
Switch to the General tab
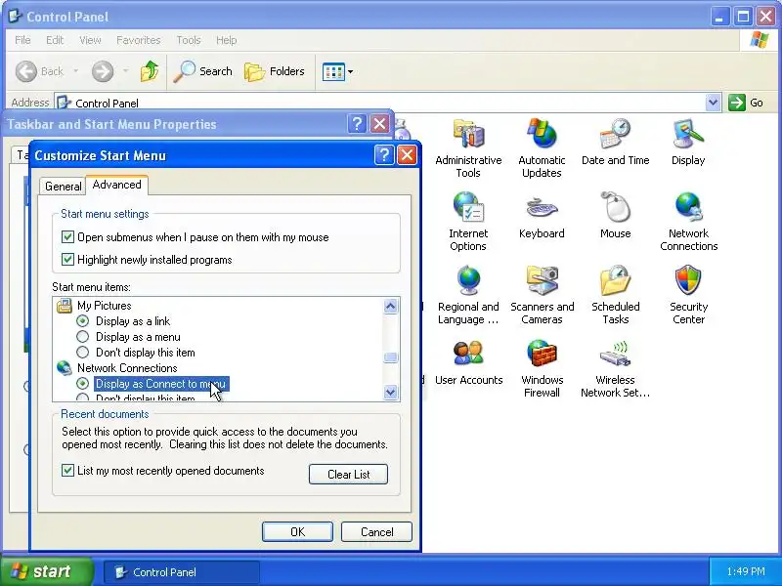pos(64,187)
